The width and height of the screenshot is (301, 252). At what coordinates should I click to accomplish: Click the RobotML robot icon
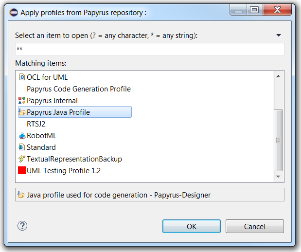(x=21, y=136)
